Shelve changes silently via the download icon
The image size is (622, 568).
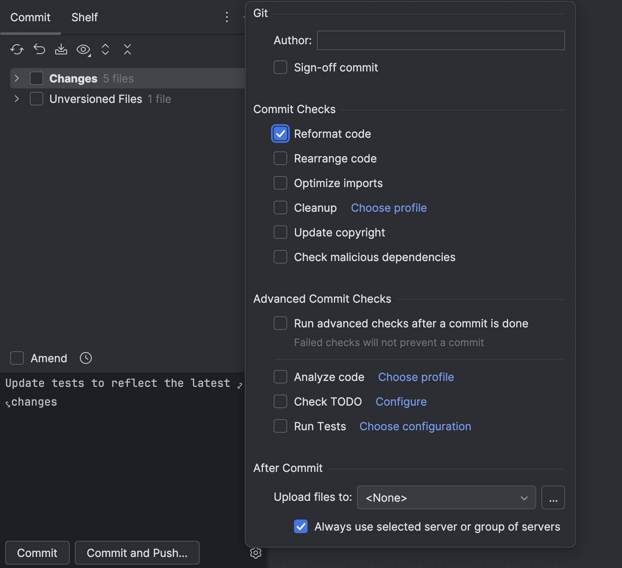pyautogui.click(x=61, y=49)
